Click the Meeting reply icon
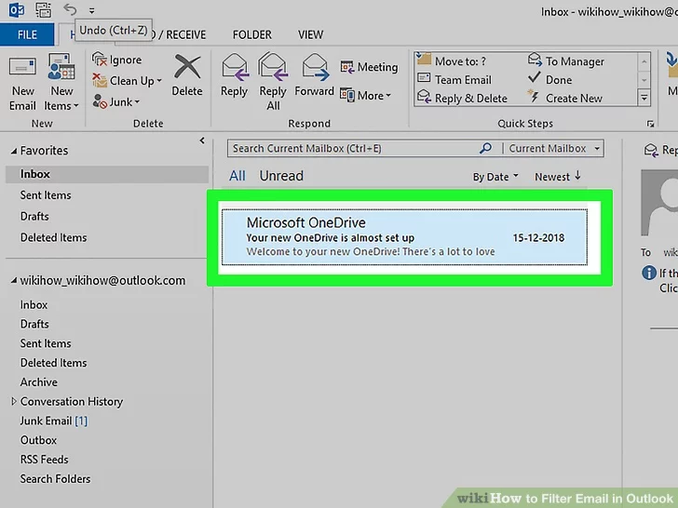Screen dimensions: 678x508 pyautogui.click(x=346, y=67)
